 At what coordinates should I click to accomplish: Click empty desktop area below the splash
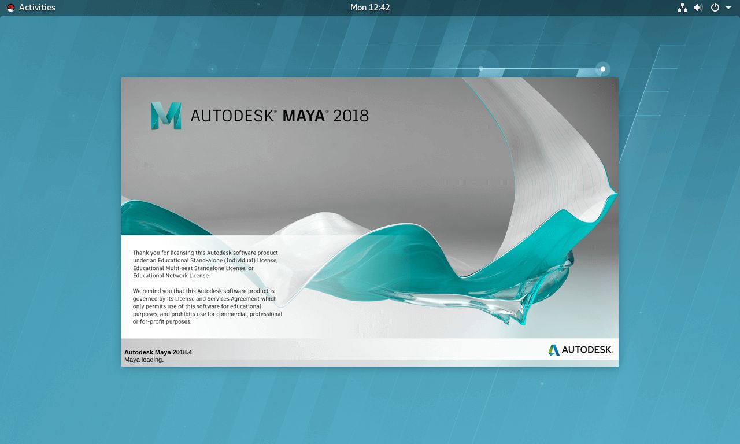[370, 405]
